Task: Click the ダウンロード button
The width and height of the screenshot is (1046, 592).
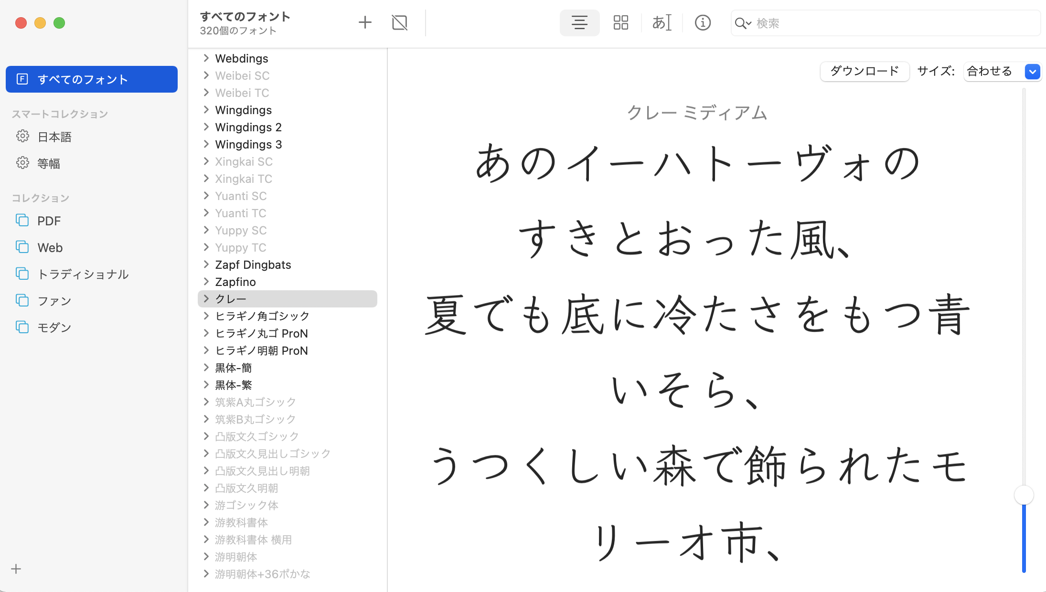Action: click(865, 72)
